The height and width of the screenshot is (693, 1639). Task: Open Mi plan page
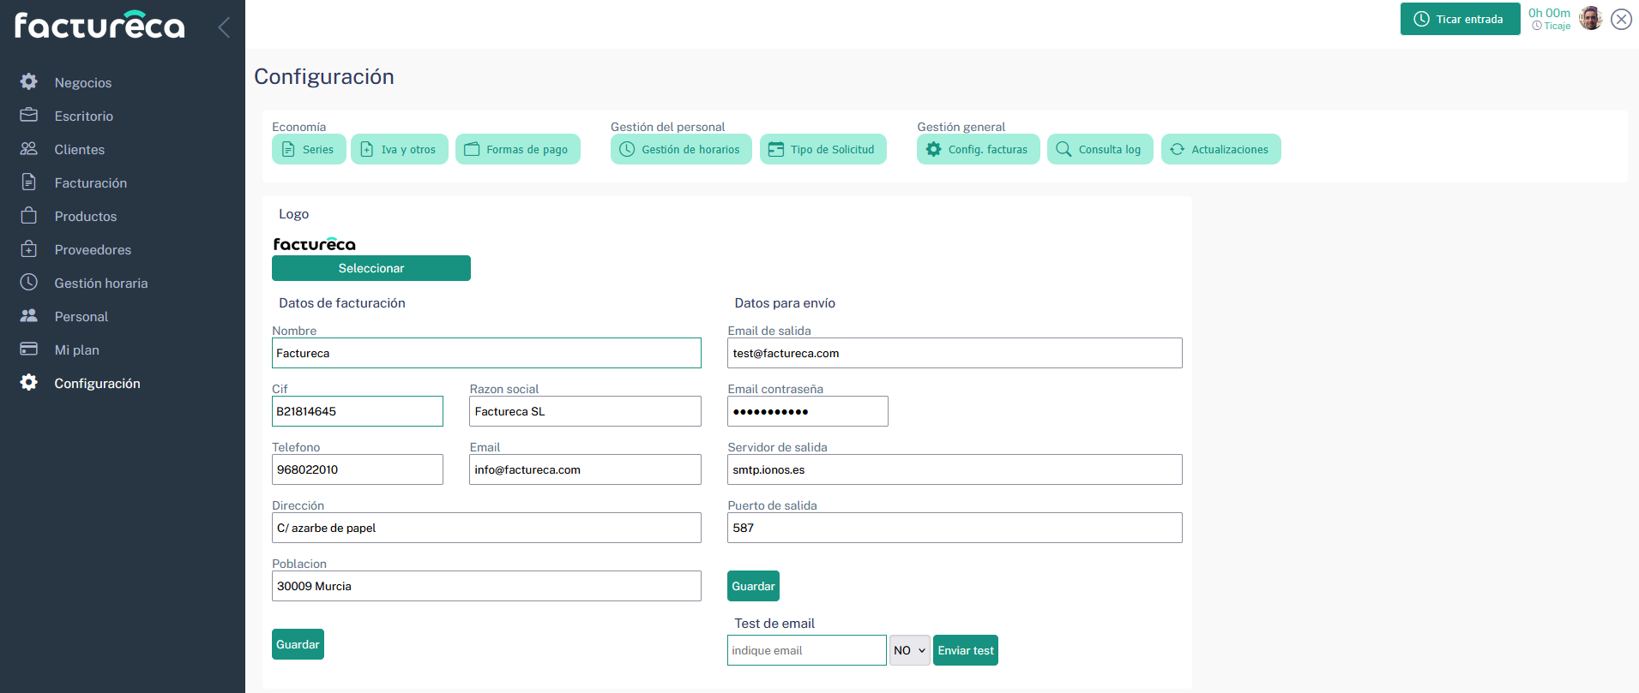(x=77, y=349)
